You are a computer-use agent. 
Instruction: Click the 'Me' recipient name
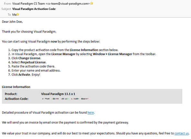pyautogui.click(x=14, y=15)
